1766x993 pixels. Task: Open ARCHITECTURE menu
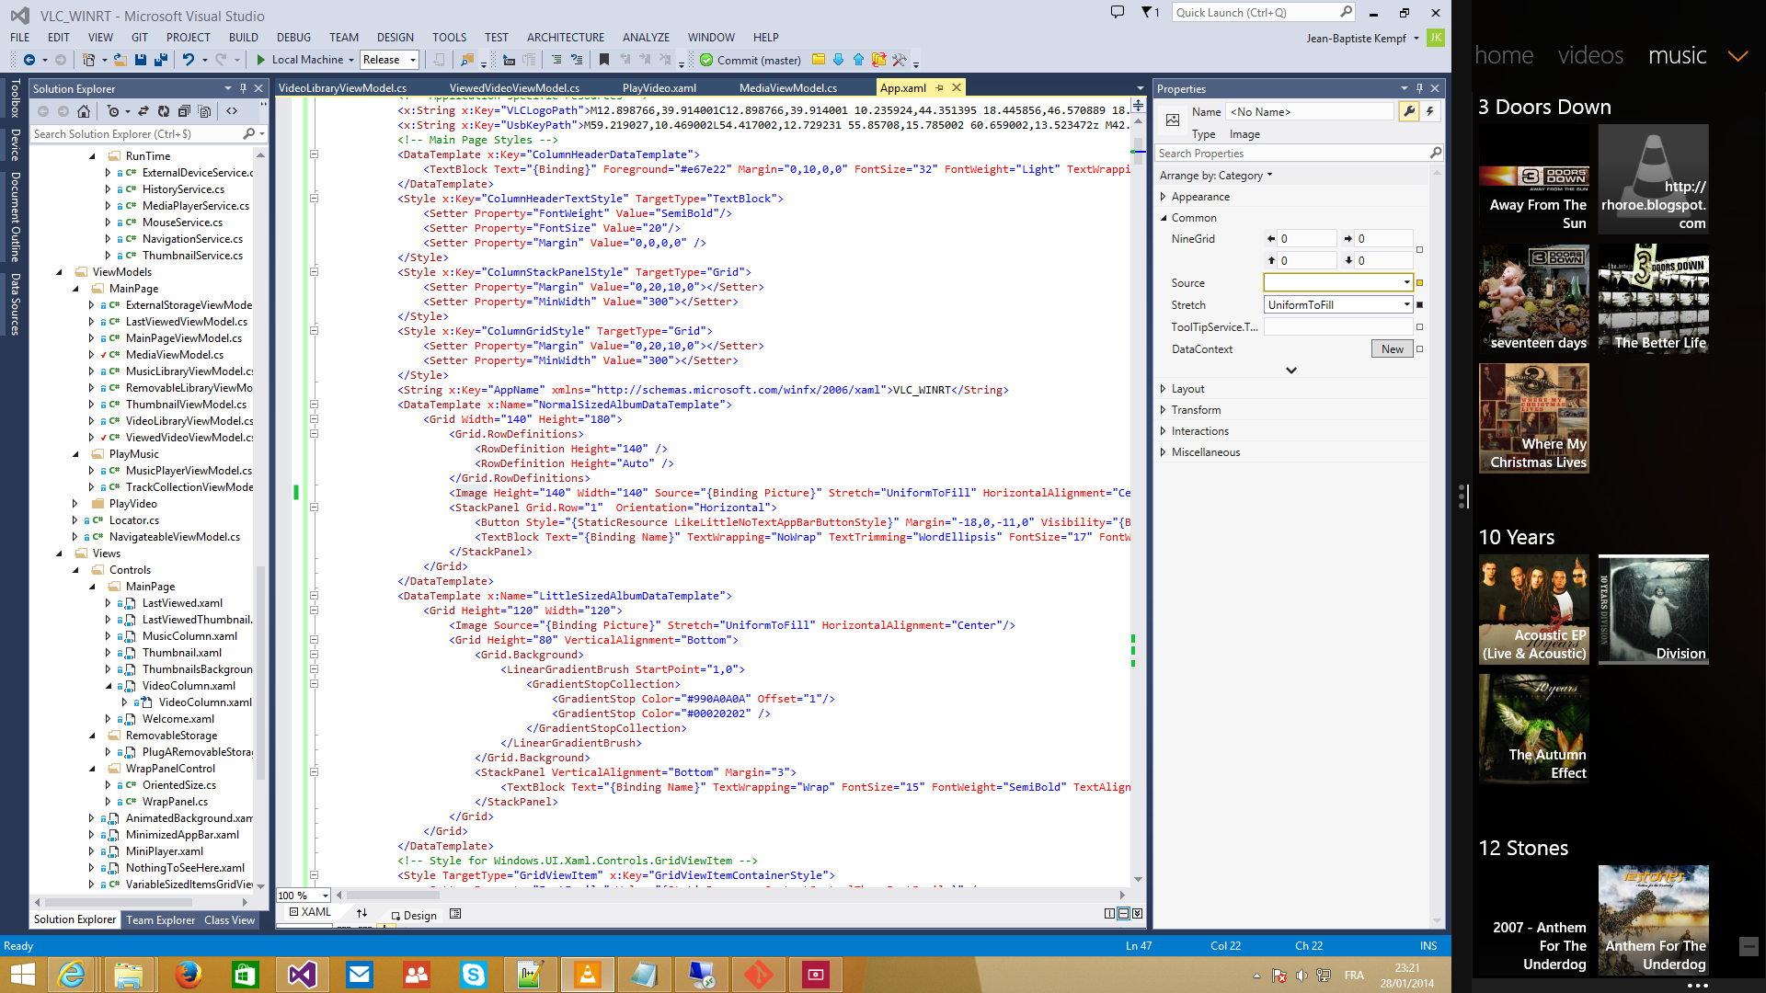tap(565, 38)
